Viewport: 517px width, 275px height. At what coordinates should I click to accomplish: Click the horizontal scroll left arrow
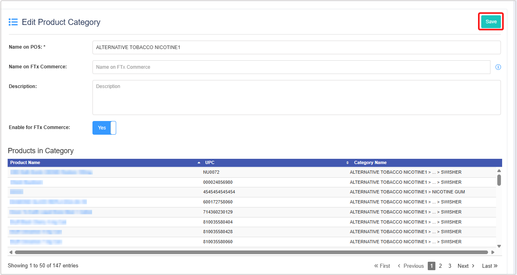tap(11, 252)
